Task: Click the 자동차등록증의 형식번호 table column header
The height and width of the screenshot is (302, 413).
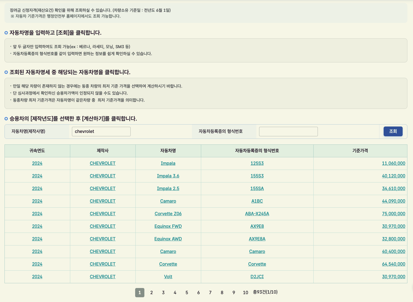Action: (257, 151)
